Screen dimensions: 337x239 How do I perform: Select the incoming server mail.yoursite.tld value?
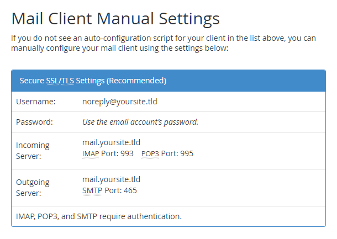(112, 142)
